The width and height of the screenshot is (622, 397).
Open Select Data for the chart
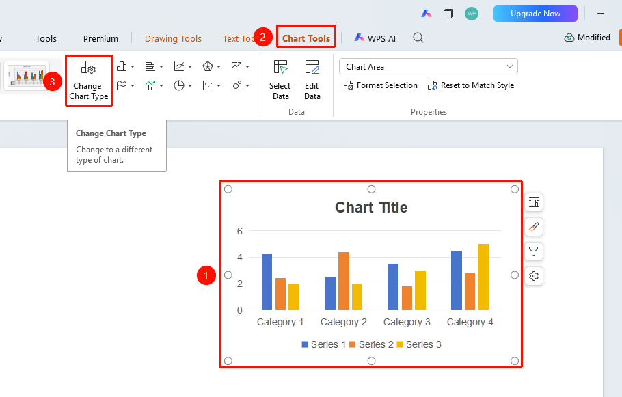280,80
